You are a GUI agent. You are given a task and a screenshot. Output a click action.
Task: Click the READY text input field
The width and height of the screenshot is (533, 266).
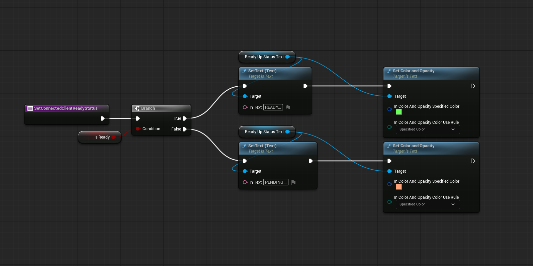click(273, 107)
